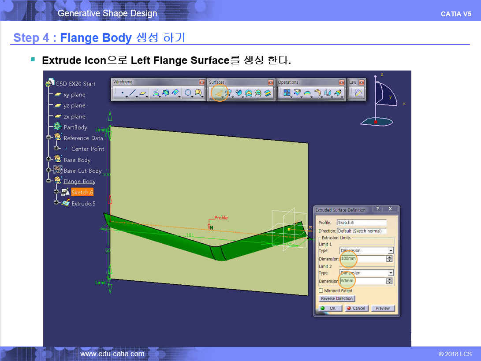The height and width of the screenshot is (361, 481).
Task: Select the Circle tool in Wireframe toolbar
Action: [188, 93]
